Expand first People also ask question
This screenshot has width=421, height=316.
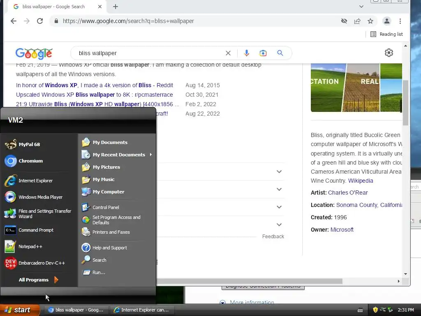279,172
